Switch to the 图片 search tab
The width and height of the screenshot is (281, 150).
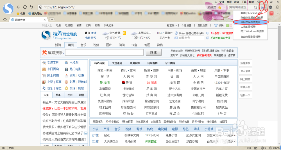(109, 45)
